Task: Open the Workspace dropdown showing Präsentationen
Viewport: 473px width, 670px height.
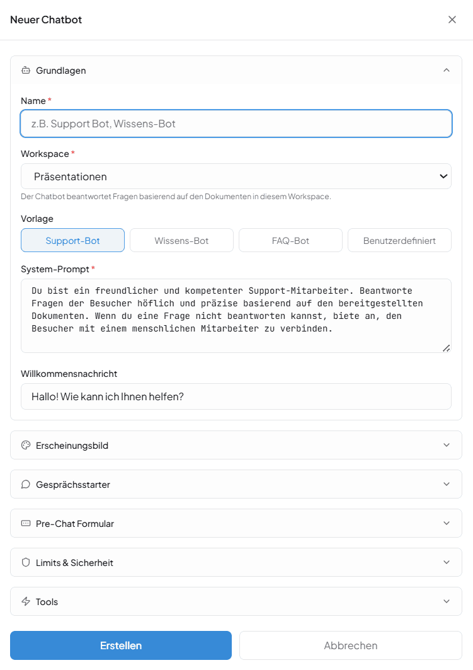Action: pos(236,176)
